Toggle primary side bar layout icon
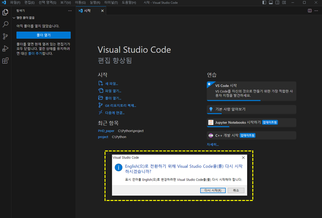Viewport: 322px width, 218px height. point(264,3)
